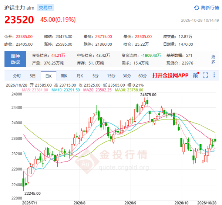This screenshot has width=222, height=205.
Task: Click the refresh quotes icon
Action: [x=196, y=8]
